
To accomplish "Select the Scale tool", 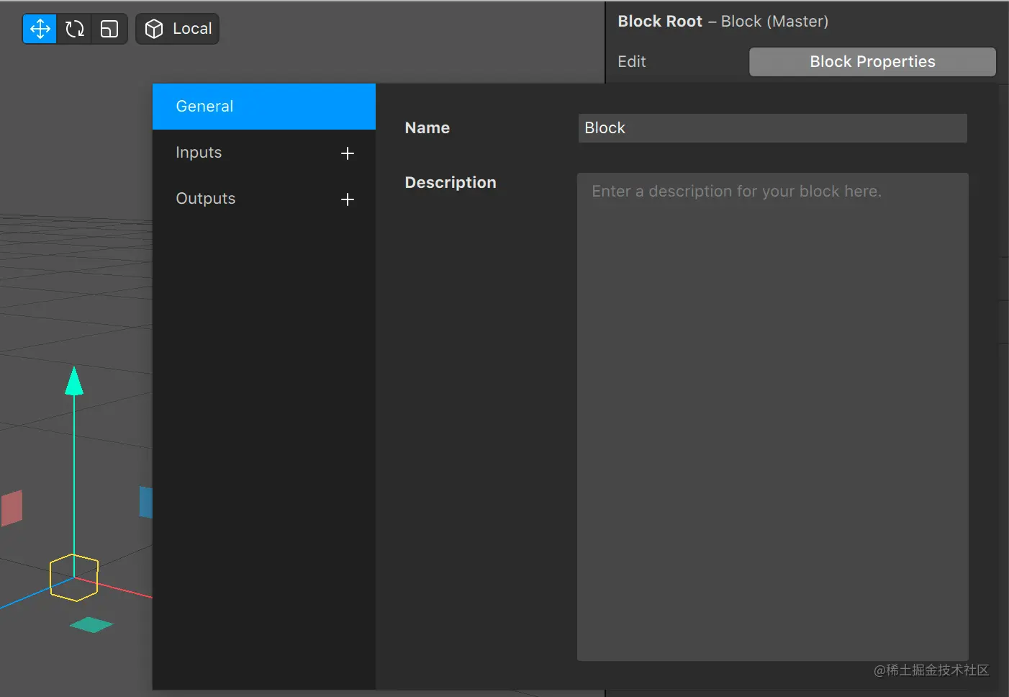I will point(109,29).
